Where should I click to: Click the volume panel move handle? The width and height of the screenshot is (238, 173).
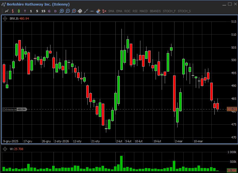click(5, 149)
